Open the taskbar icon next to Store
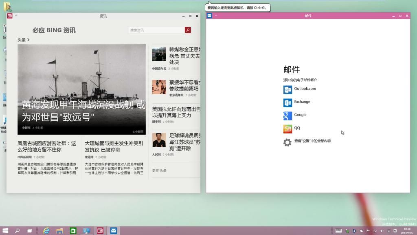The width and height of the screenshot is (417, 235). point(86,231)
